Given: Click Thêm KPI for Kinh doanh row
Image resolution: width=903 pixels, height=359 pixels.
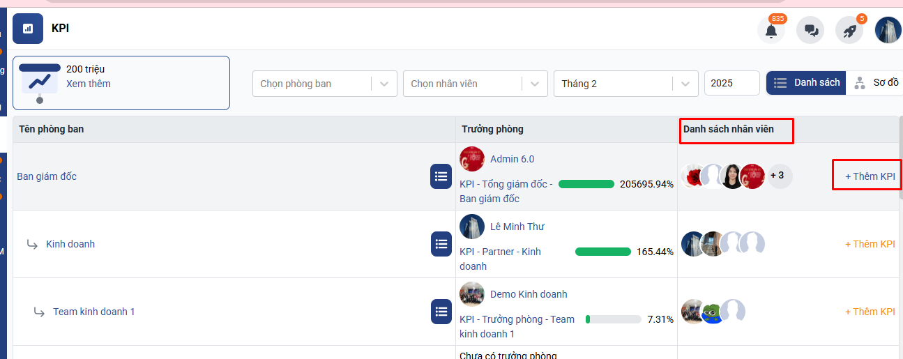Looking at the screenshot, I should [870, 244].
